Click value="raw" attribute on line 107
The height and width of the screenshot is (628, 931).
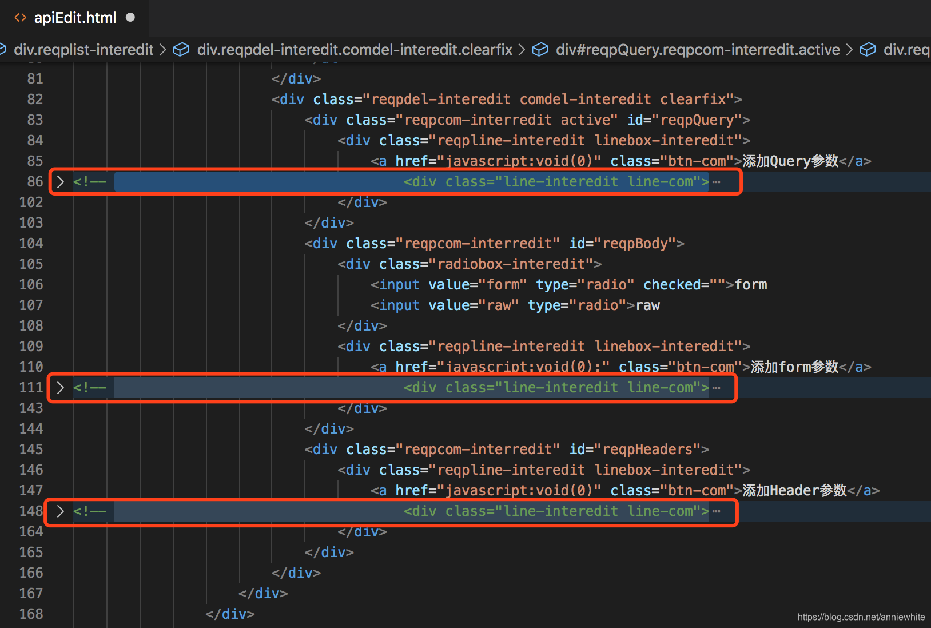[474, 305]
